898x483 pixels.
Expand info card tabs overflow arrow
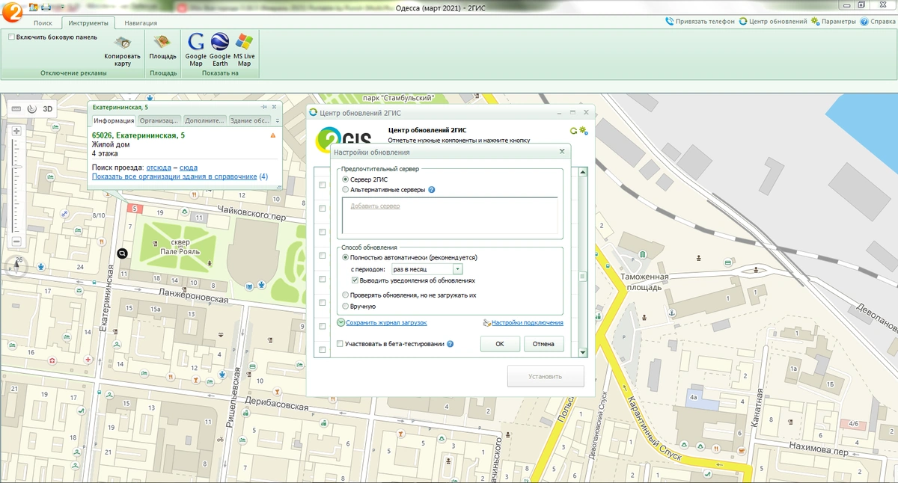coord(278,120)
